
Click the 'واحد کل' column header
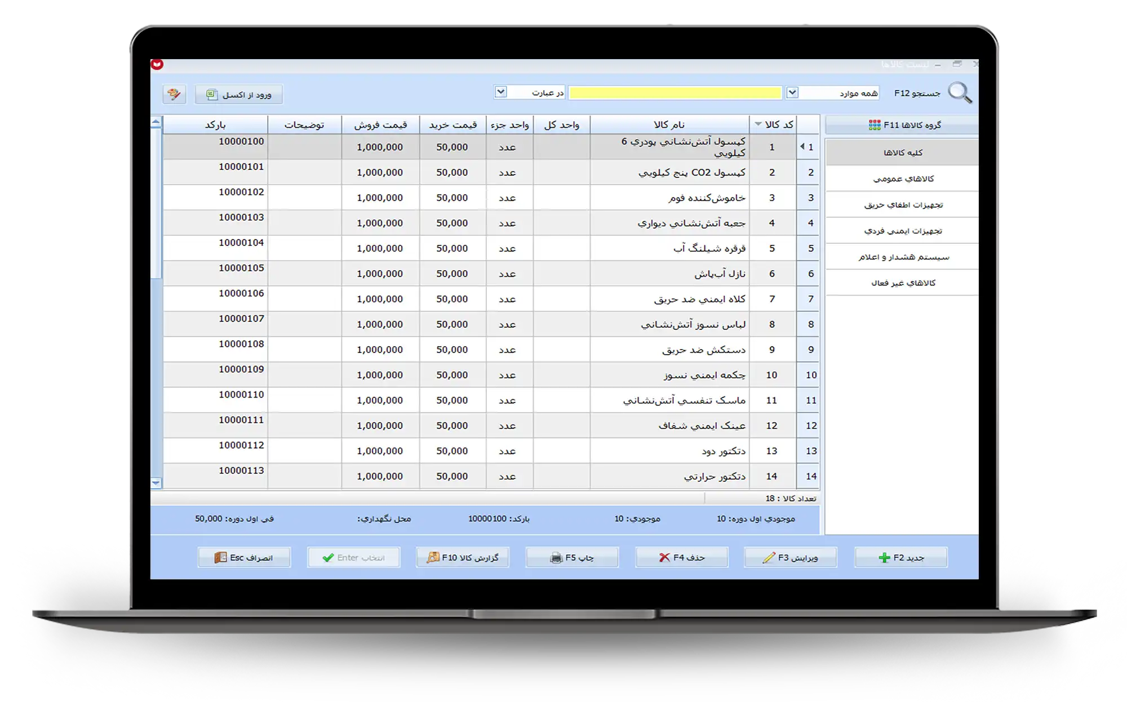pos(561,124)
